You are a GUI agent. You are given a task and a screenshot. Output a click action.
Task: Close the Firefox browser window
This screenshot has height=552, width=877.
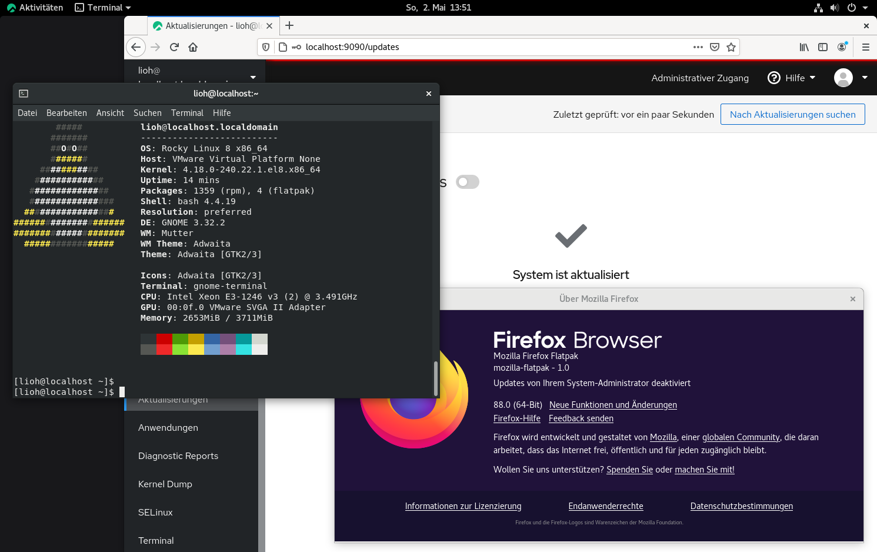click(866, 26)
